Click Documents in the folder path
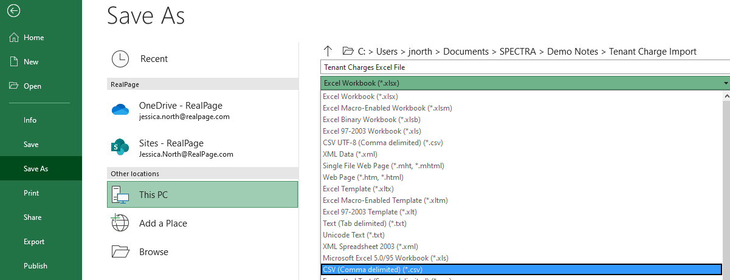The image size is (730, 280). (466, 52)
